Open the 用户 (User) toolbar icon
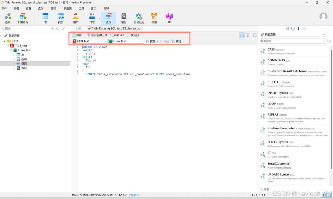Viewport: 333px width, 199px height. click(x=76, y=18)
